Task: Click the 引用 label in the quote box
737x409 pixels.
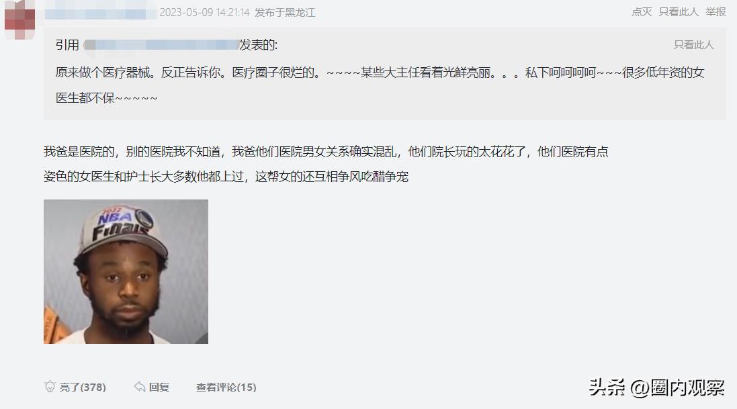Action: pyautogui.click(x=67, y=44)
